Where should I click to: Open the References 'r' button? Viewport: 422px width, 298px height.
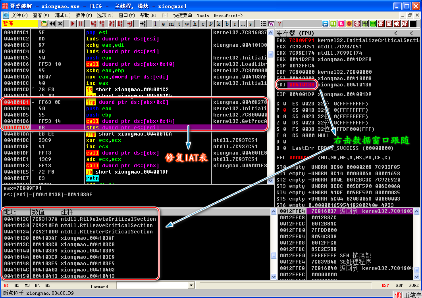coord(235,24)
